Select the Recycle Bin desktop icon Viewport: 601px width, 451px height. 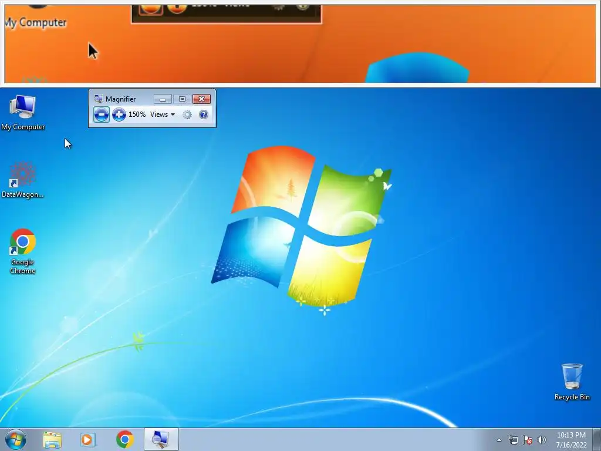click(572, 382)
